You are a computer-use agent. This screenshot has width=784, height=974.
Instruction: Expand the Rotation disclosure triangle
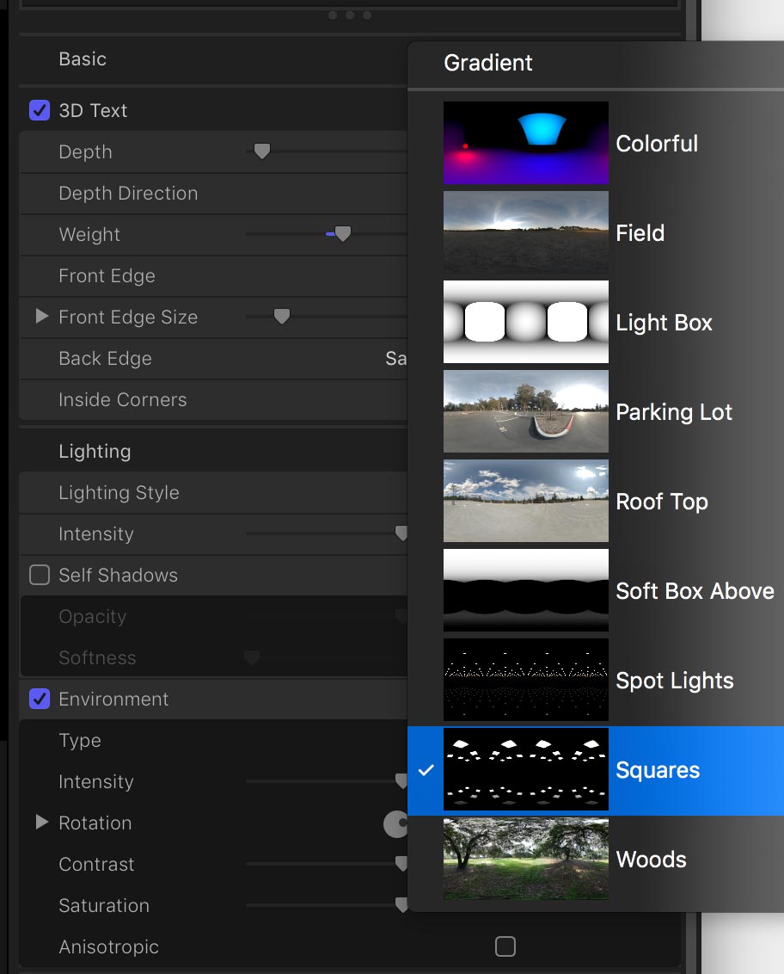click(41, 823)
